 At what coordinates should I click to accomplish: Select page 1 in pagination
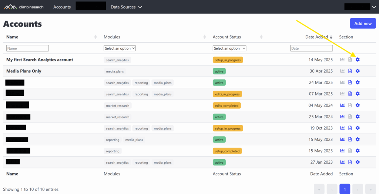point(345,189)
